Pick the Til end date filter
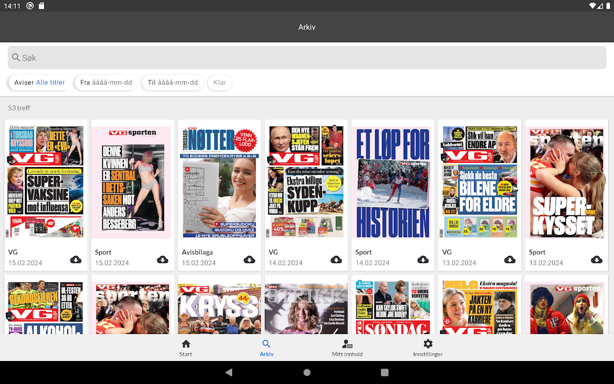The image size is (614, 384). coord(173,83)
